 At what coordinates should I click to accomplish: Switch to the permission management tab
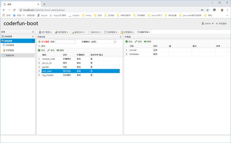pyautogui.click(x=127, y=32)
